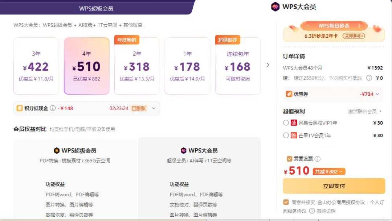Choose the 连续包年 ¥168 plan card

[238, 66]
